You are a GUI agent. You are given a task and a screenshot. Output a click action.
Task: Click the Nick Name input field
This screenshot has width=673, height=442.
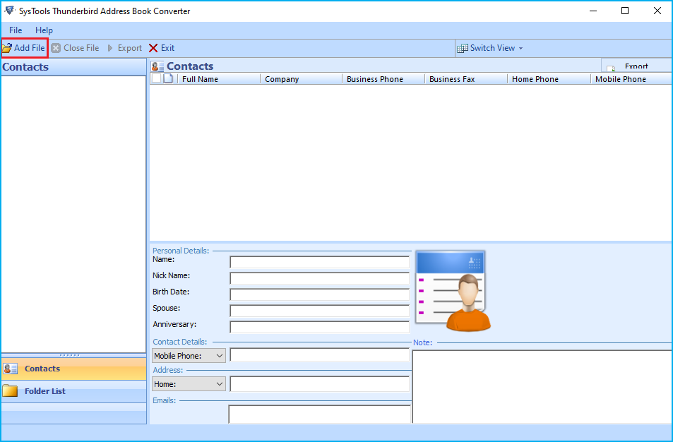coord(320,278)
